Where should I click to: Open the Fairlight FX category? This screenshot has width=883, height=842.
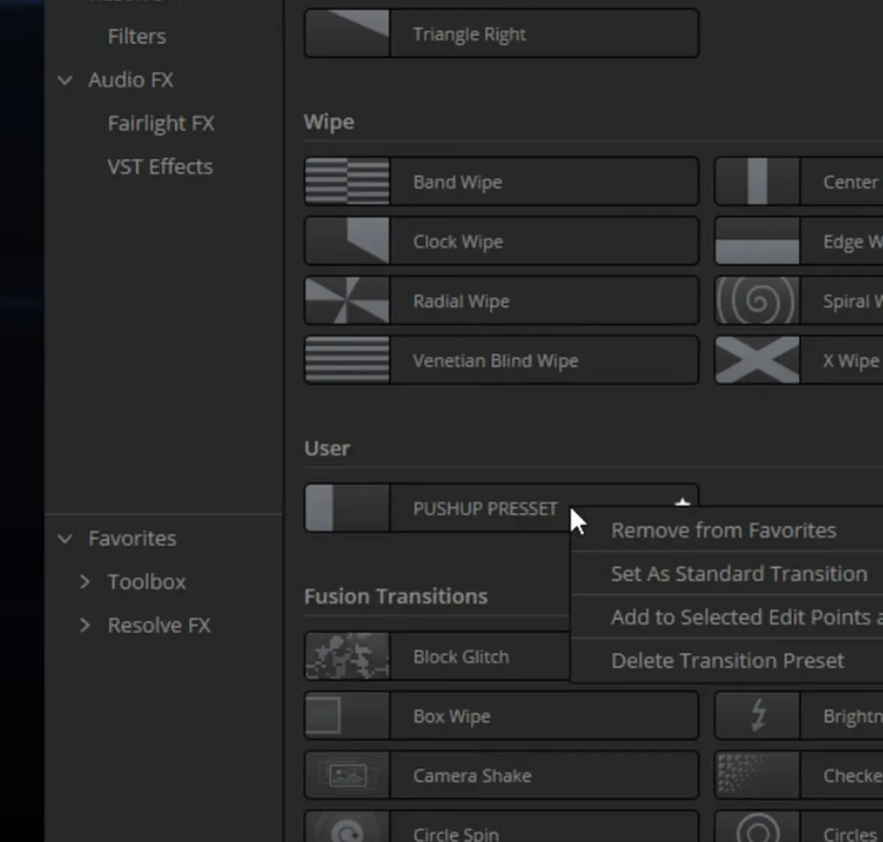click(x=161, y=124)
